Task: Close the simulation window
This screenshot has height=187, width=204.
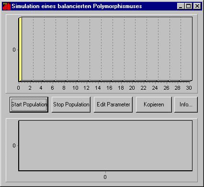Action: coord(197,6)
